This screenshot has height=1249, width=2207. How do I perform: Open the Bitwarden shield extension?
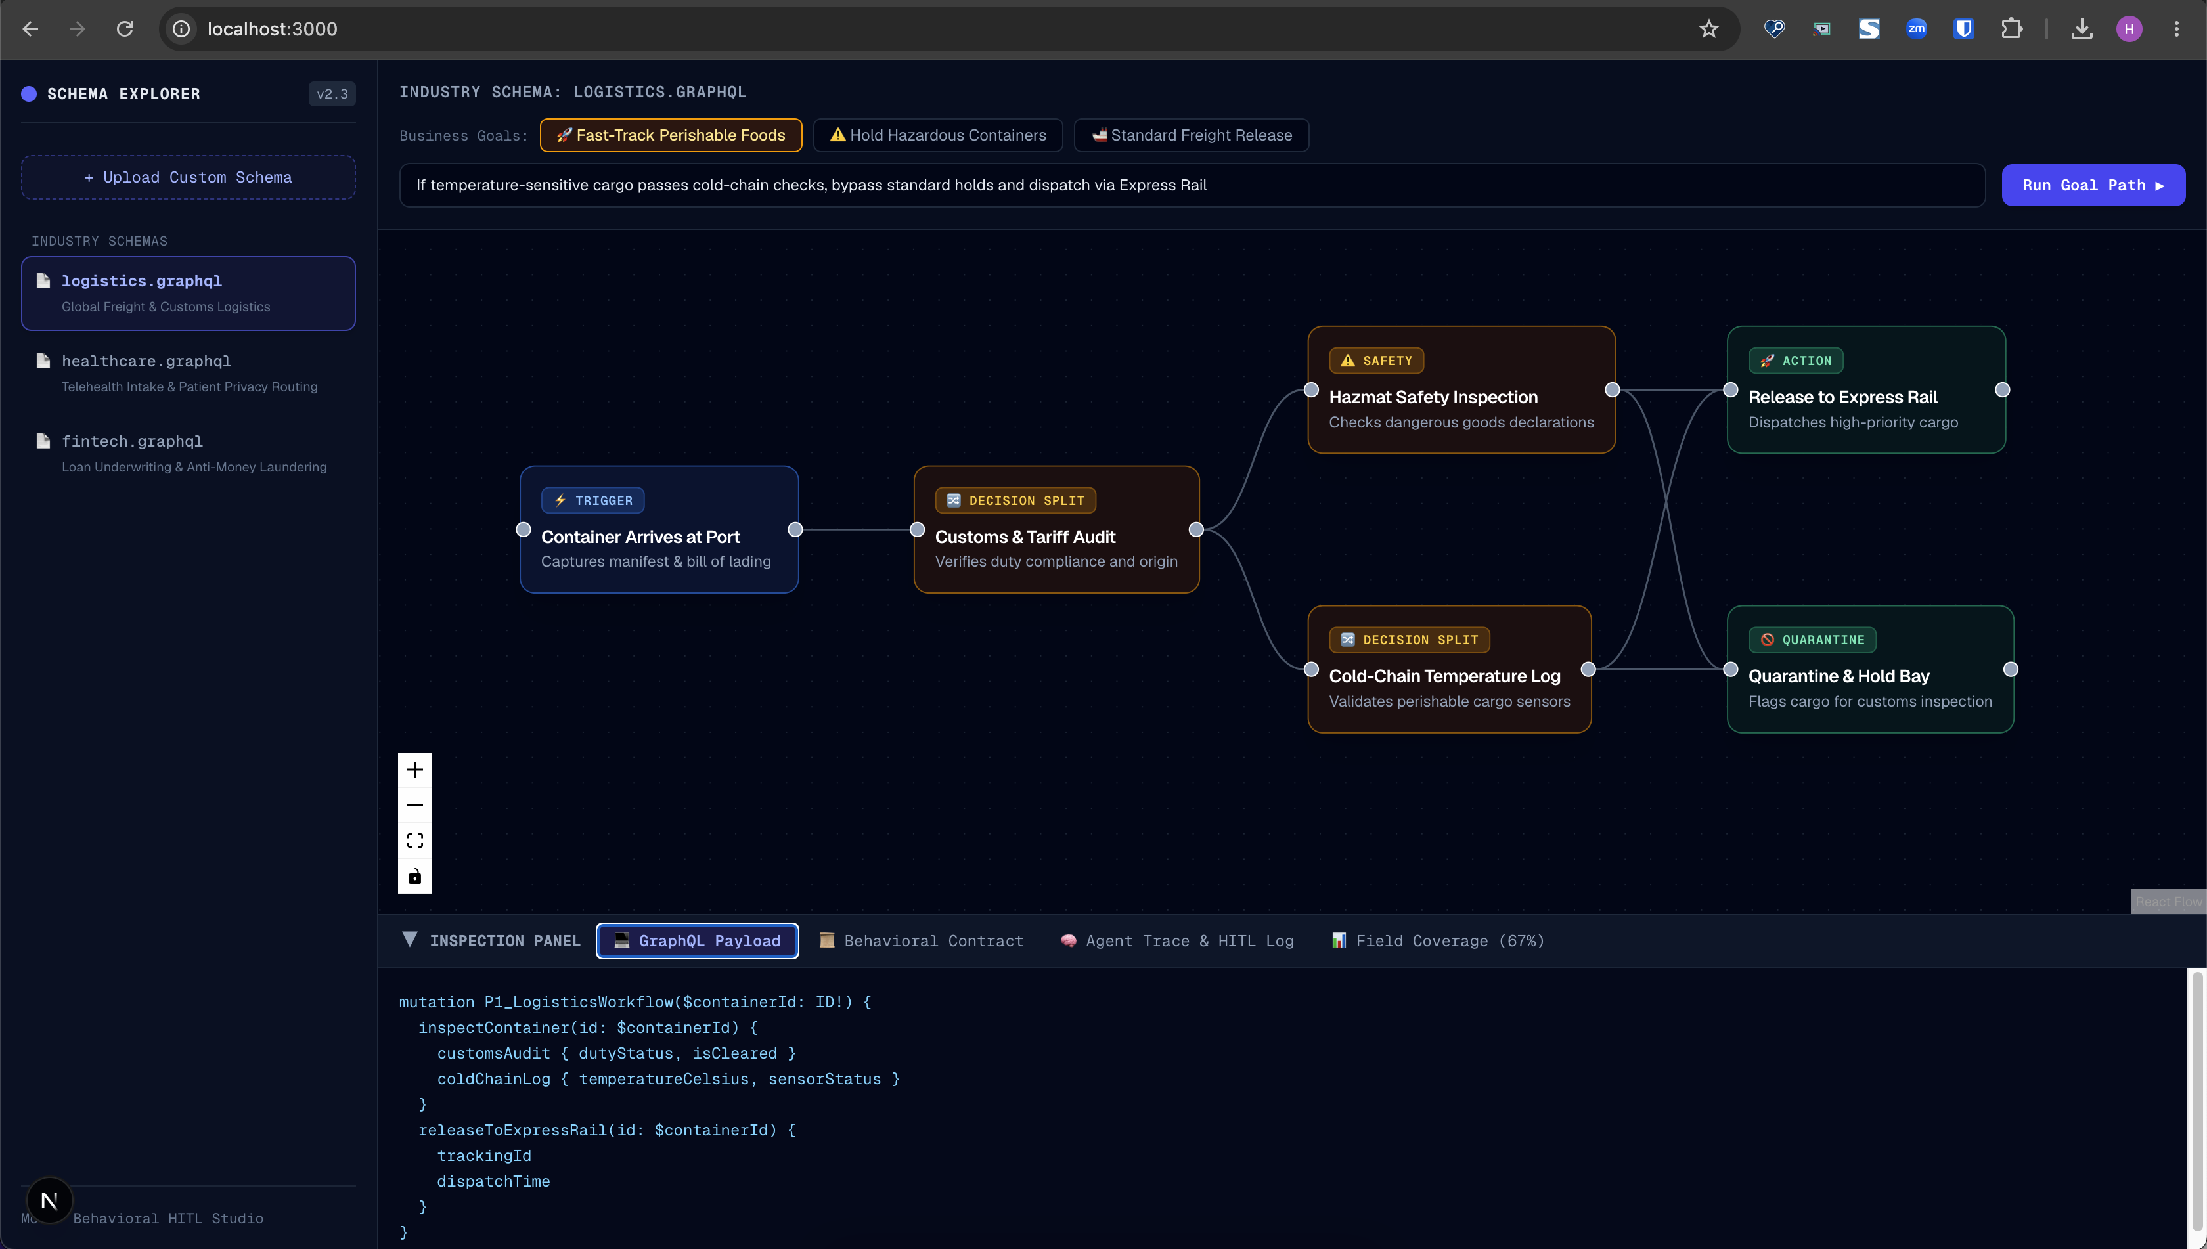(x=1963, y=29)
